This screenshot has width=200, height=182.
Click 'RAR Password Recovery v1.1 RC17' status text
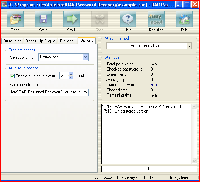click(x=123, y=177)
